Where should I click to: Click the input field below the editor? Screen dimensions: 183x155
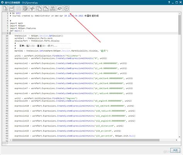click(x=91, y=143)
